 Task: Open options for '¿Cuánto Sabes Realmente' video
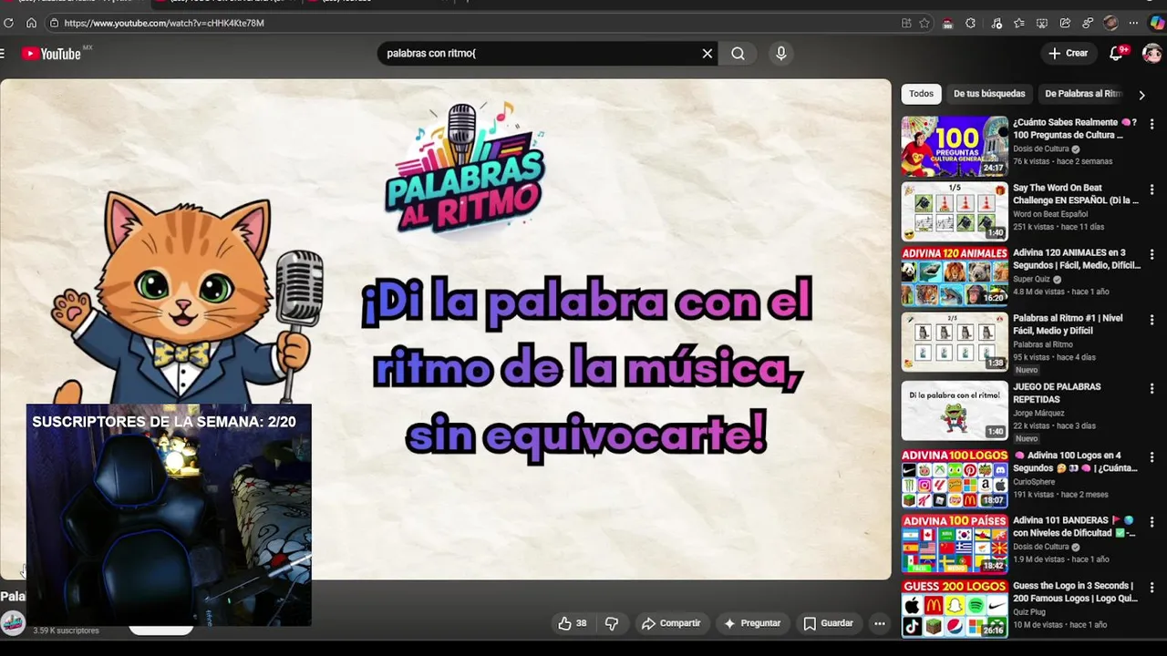tap(1152, 125)
